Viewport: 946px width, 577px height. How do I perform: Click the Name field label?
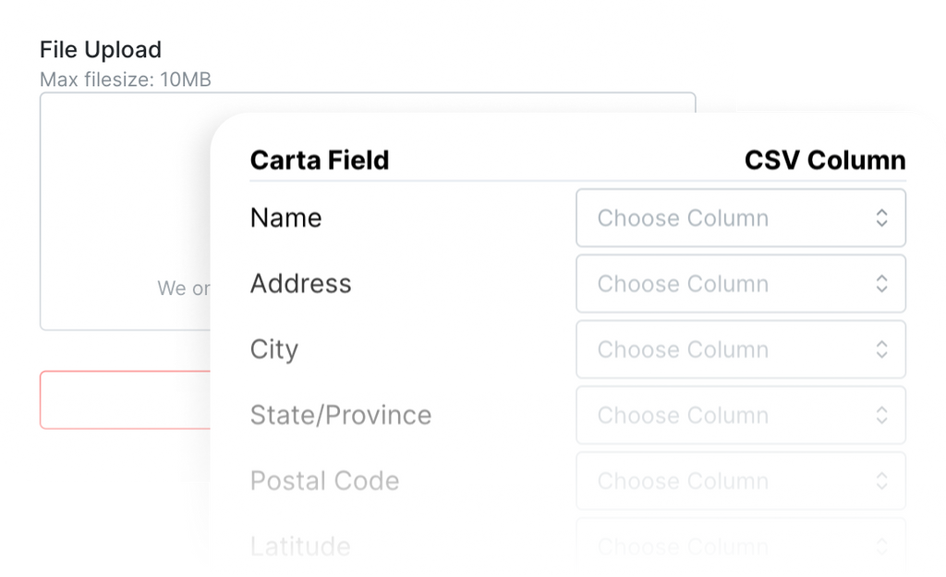(285, 218)
